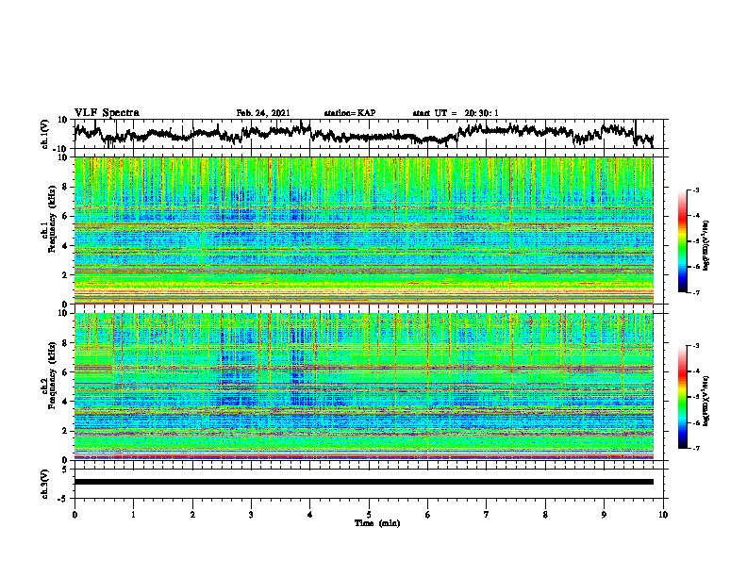Click time-axis tick label 10
747x577 pixels.
[663, 515]
